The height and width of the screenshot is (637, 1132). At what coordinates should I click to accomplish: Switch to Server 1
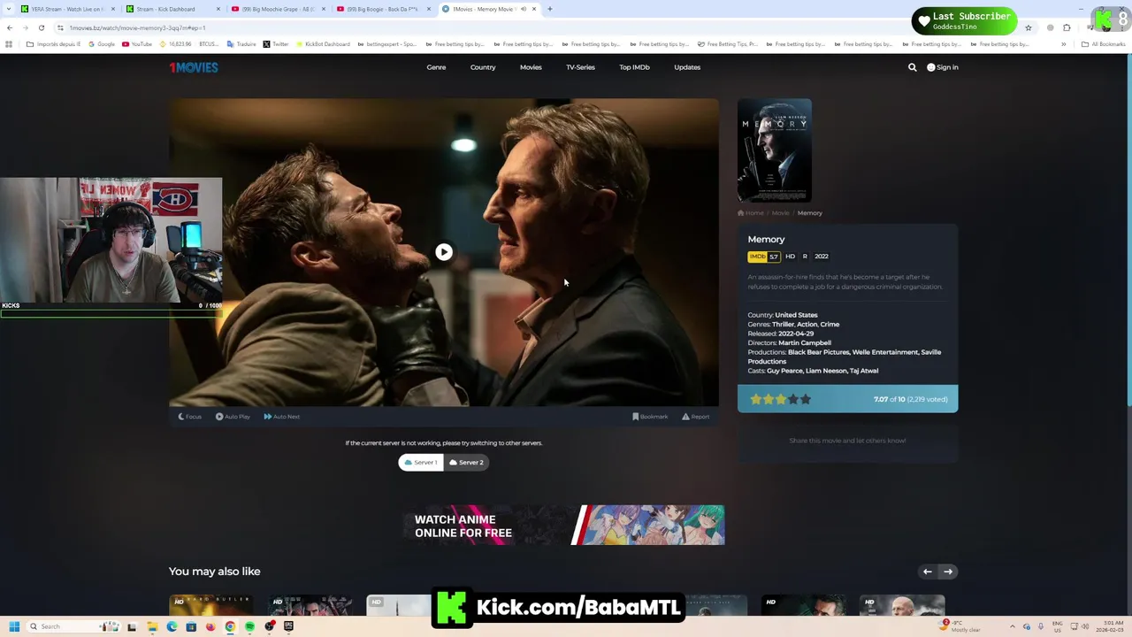(x=421, y=462)
